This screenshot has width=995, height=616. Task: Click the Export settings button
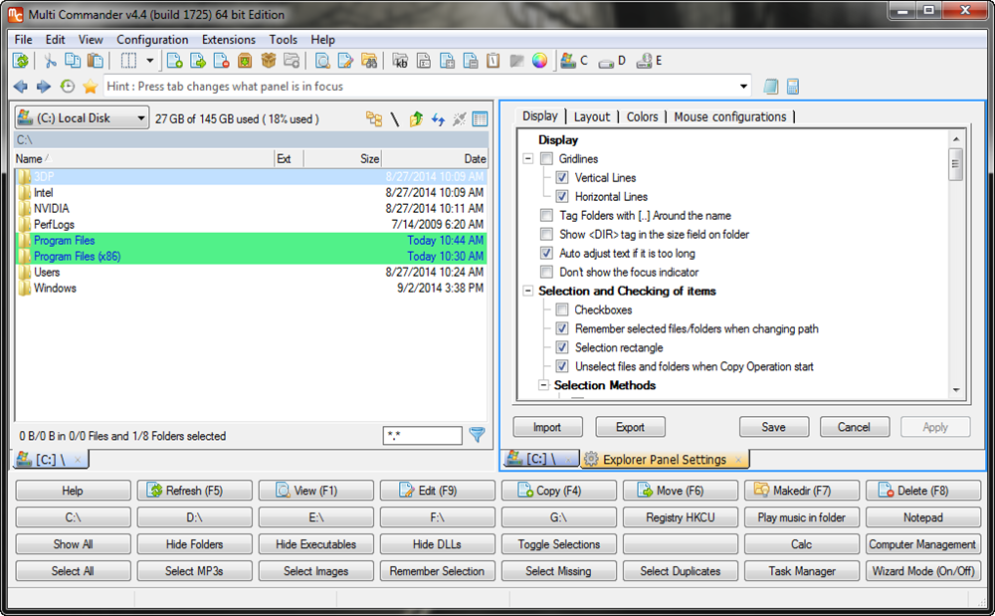coord(630,427)
